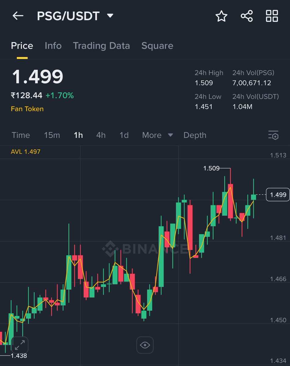Select the Time chart interval

point(21,135)
